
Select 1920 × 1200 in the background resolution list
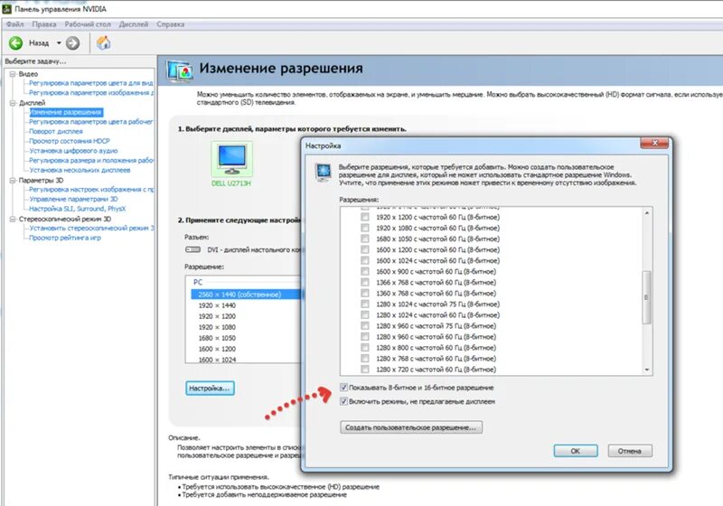(x=217, y=316)
